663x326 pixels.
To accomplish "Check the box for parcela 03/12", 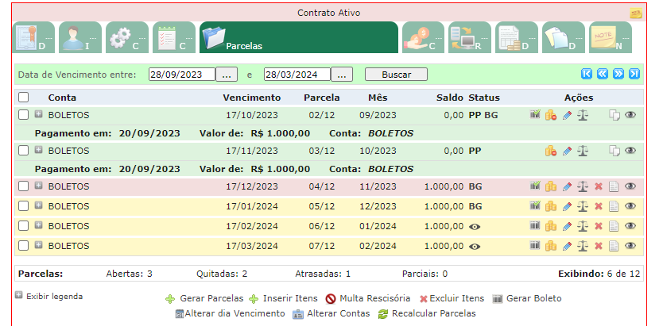I will click(24, 151).
